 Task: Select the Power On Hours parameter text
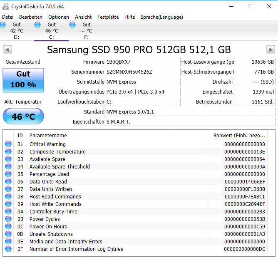48,226
